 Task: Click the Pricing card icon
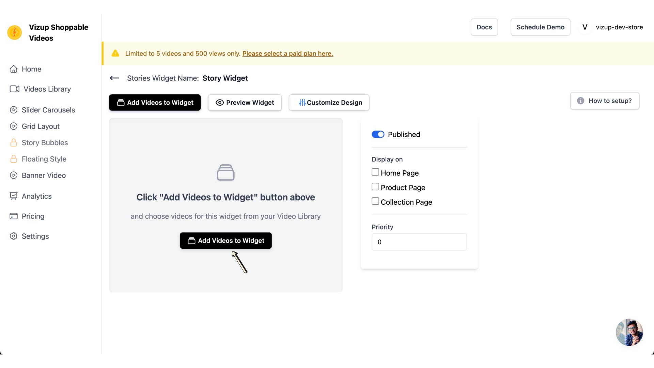pos(14,216)
